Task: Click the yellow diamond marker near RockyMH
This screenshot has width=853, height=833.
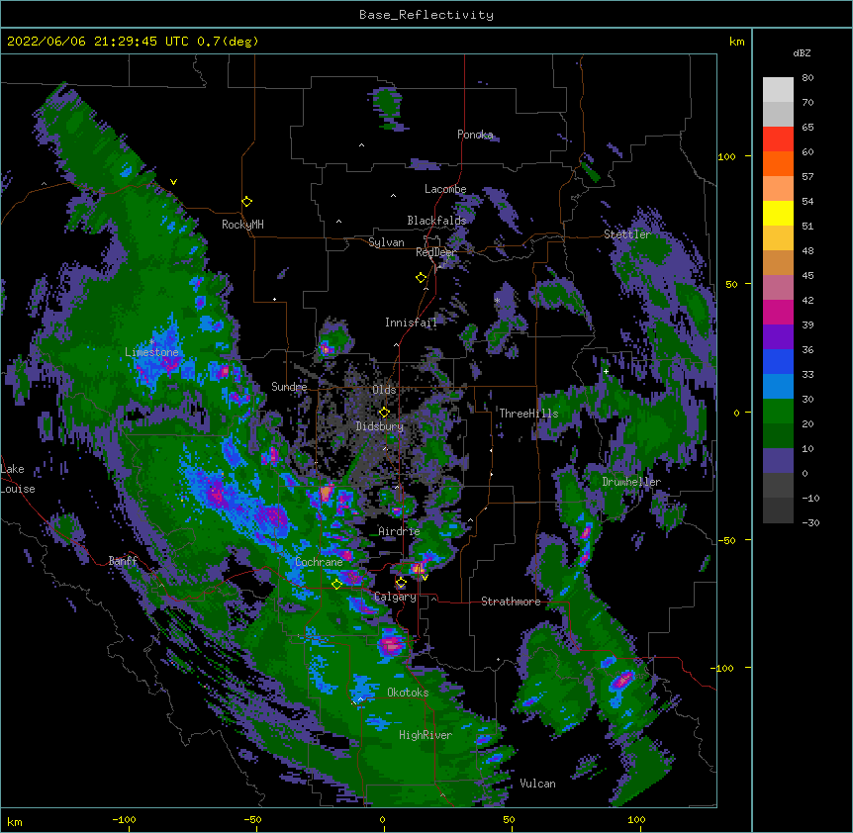Action: tap(247, 202)
